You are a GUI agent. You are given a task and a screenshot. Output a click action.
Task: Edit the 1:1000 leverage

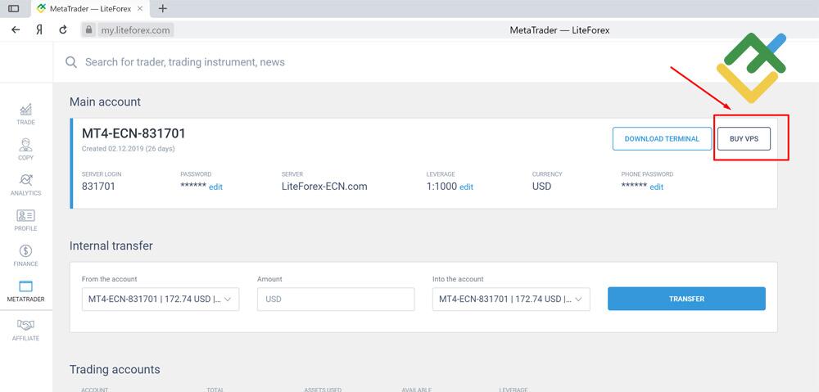[x=467, y=187]
